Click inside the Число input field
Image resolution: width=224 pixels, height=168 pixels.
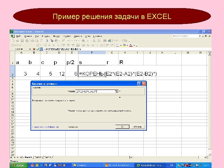tap(95, 91)
